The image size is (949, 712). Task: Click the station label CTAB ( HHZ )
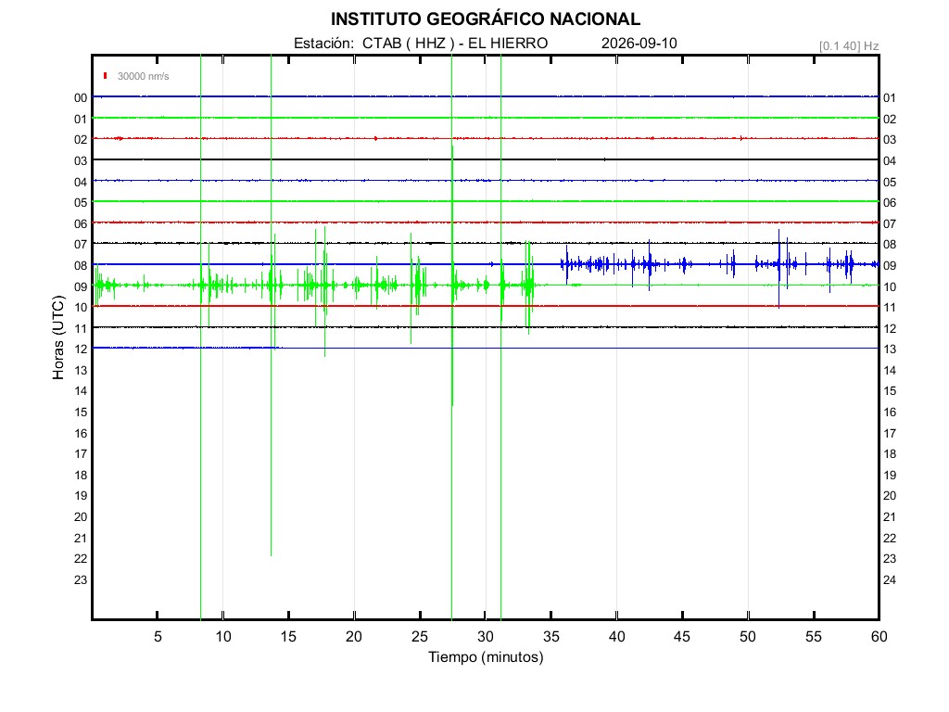click(409, 43)
